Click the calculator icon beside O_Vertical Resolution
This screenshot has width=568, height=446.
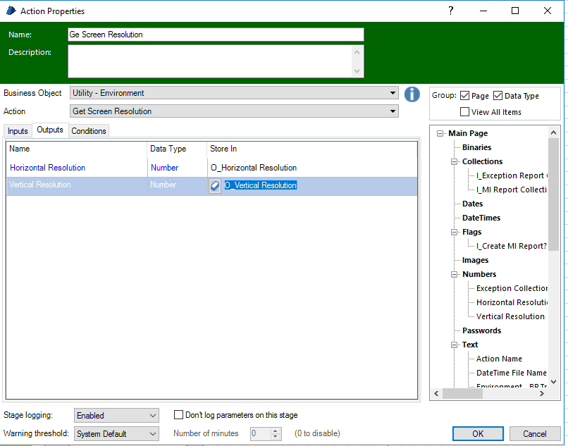[x=216, y=185]
